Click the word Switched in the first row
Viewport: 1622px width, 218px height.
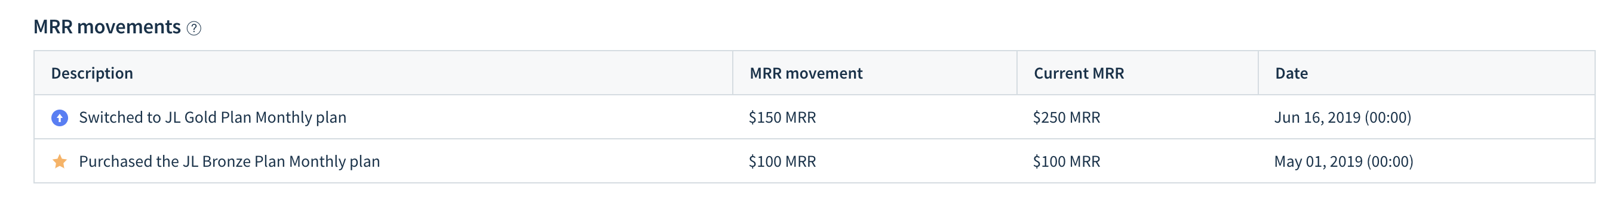tap(111, 117)
